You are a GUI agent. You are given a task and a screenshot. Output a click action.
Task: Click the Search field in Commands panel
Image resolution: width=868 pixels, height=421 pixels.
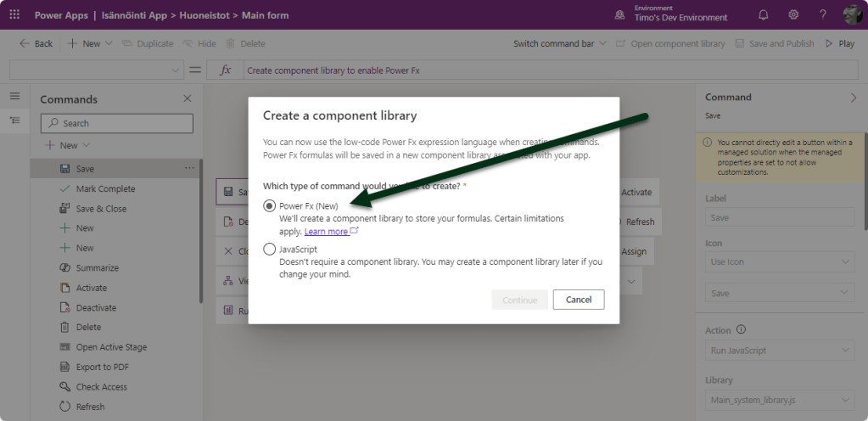point(117,123)
